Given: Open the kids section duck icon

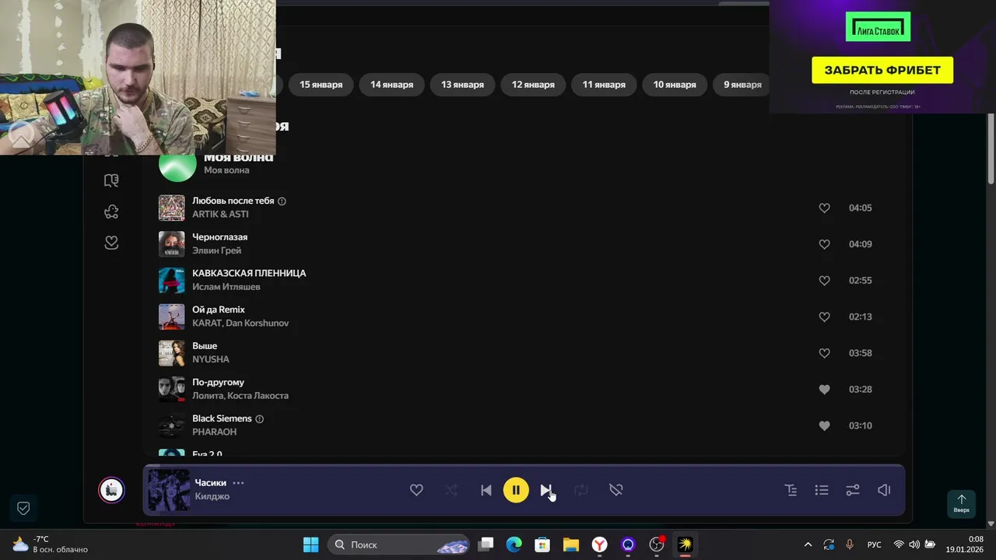Looking at the screenshot, I should coord(111,212).
